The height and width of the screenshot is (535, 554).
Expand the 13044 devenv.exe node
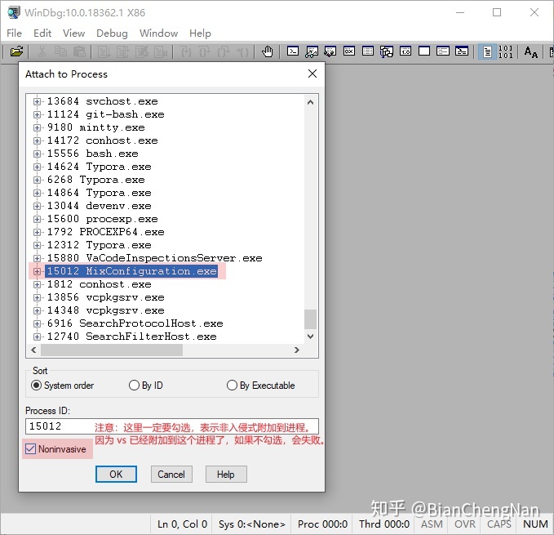37,206
